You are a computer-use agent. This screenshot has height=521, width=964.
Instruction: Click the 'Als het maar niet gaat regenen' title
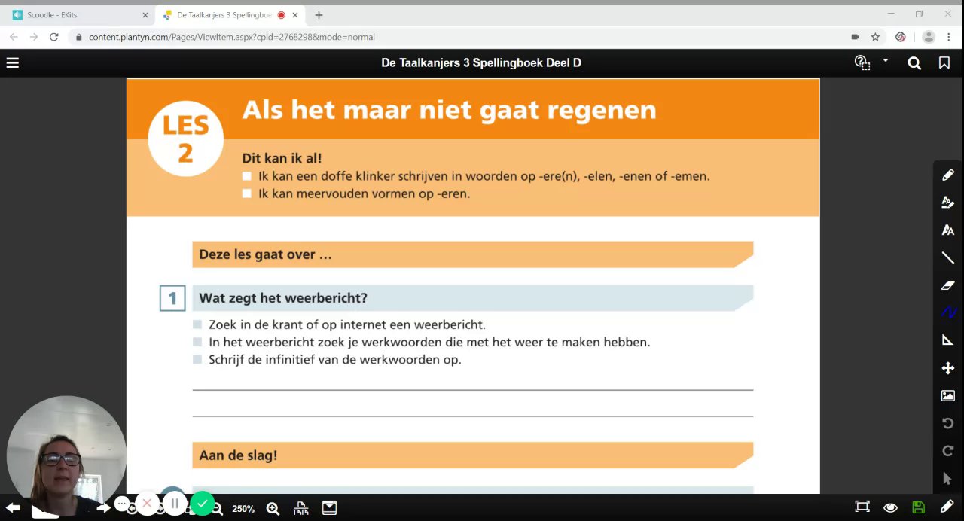(449, 110)
